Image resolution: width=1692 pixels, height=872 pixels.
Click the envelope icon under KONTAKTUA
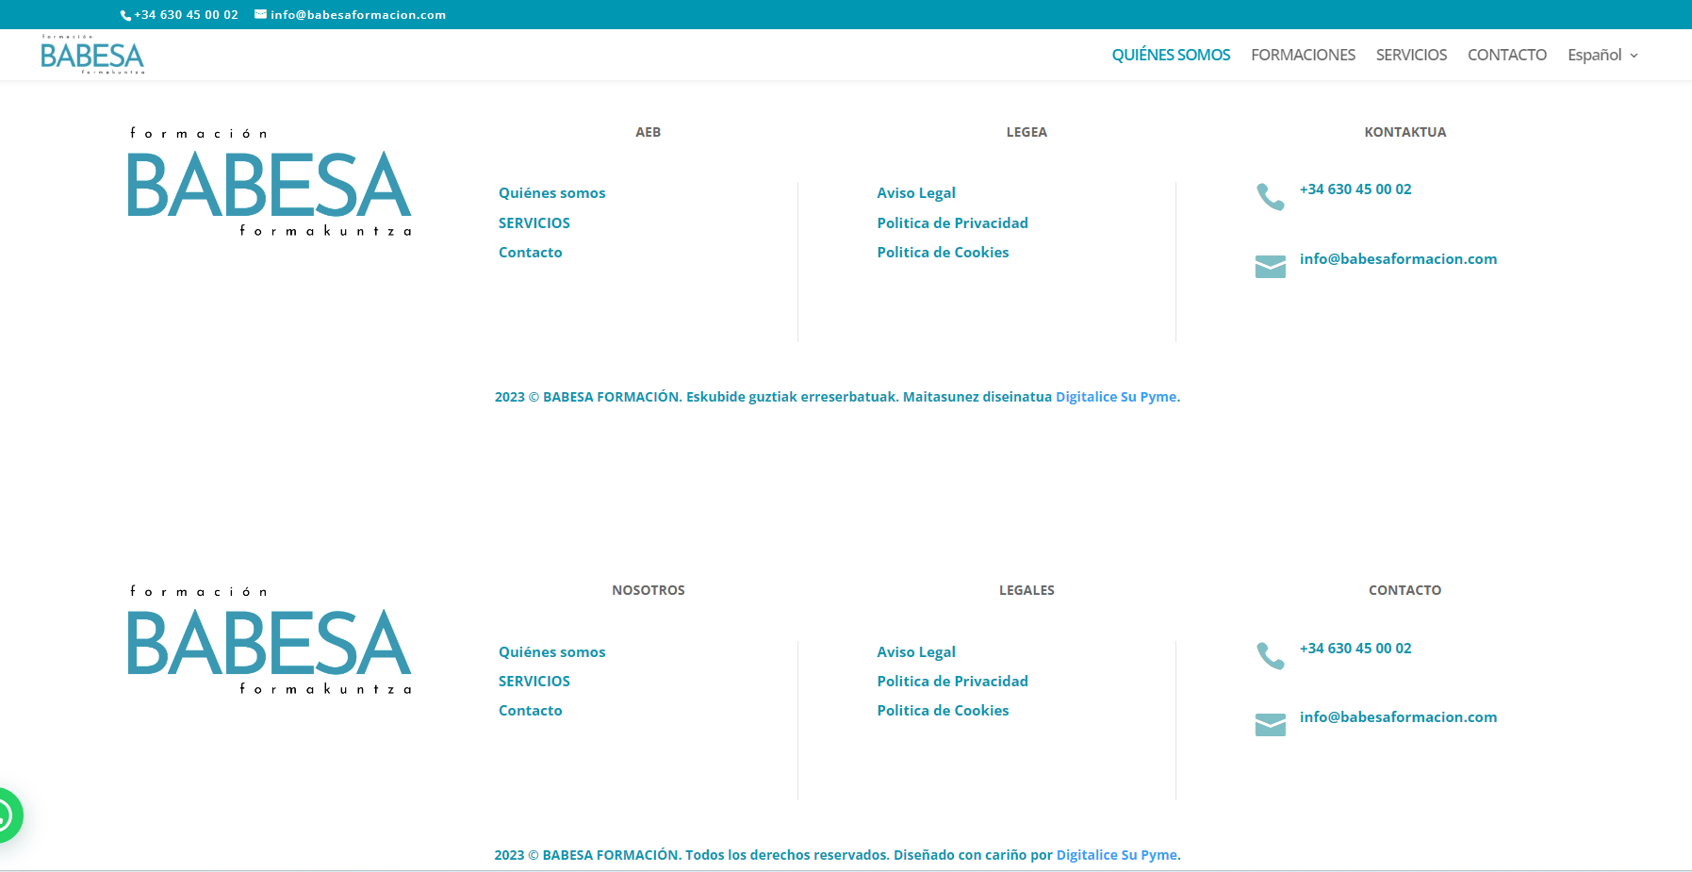point(1271,267)
